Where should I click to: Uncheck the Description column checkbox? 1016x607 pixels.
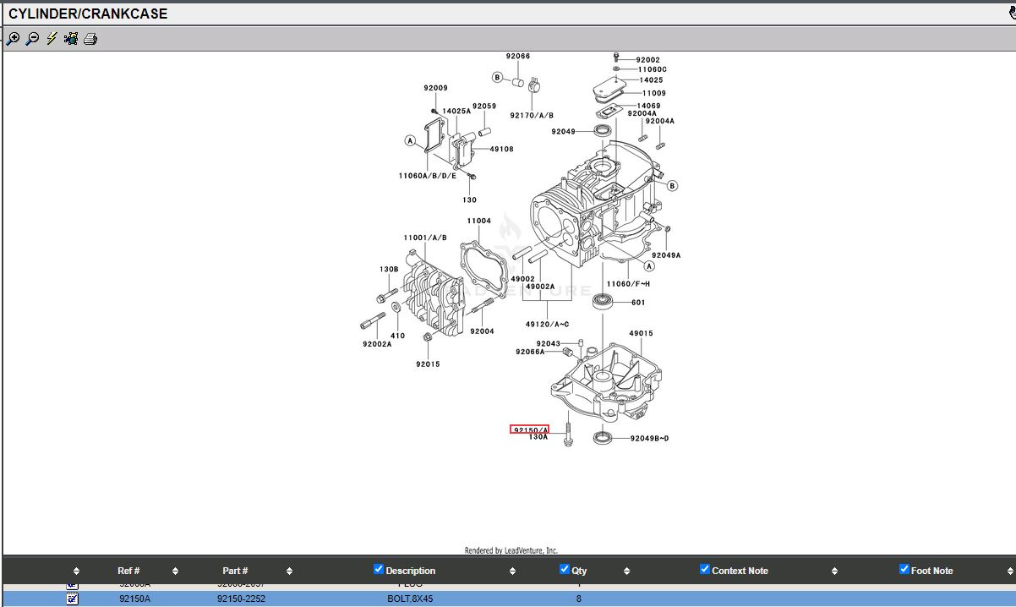point(379,569)
